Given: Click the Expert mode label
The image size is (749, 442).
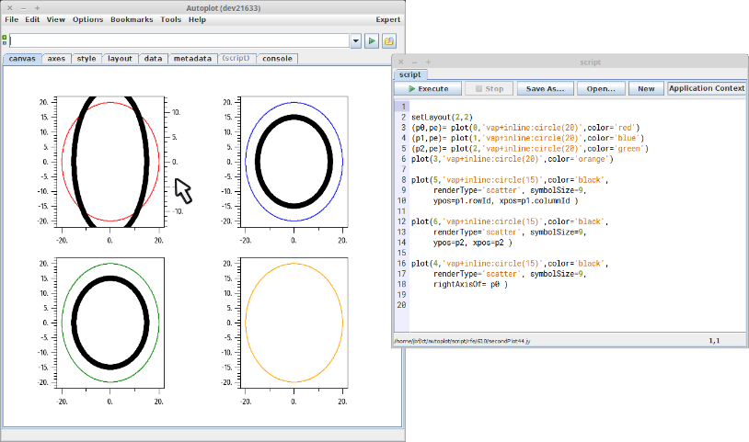Looking at the screenshot, I should point(388,19).
